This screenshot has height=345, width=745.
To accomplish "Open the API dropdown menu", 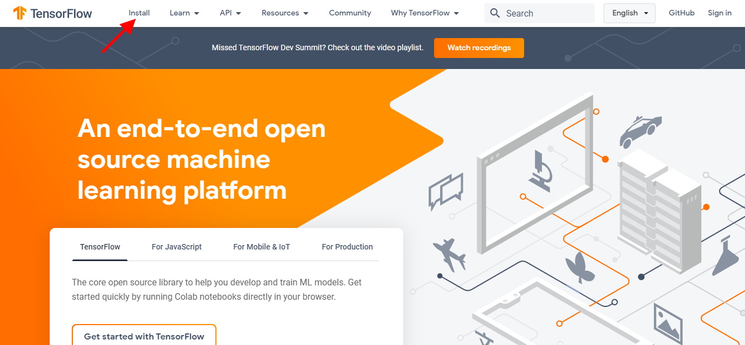I will point(230,13).
